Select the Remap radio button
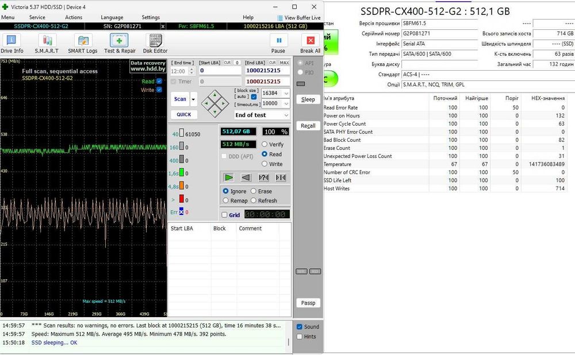Viewport: 575px width, 355px height. 225,200
